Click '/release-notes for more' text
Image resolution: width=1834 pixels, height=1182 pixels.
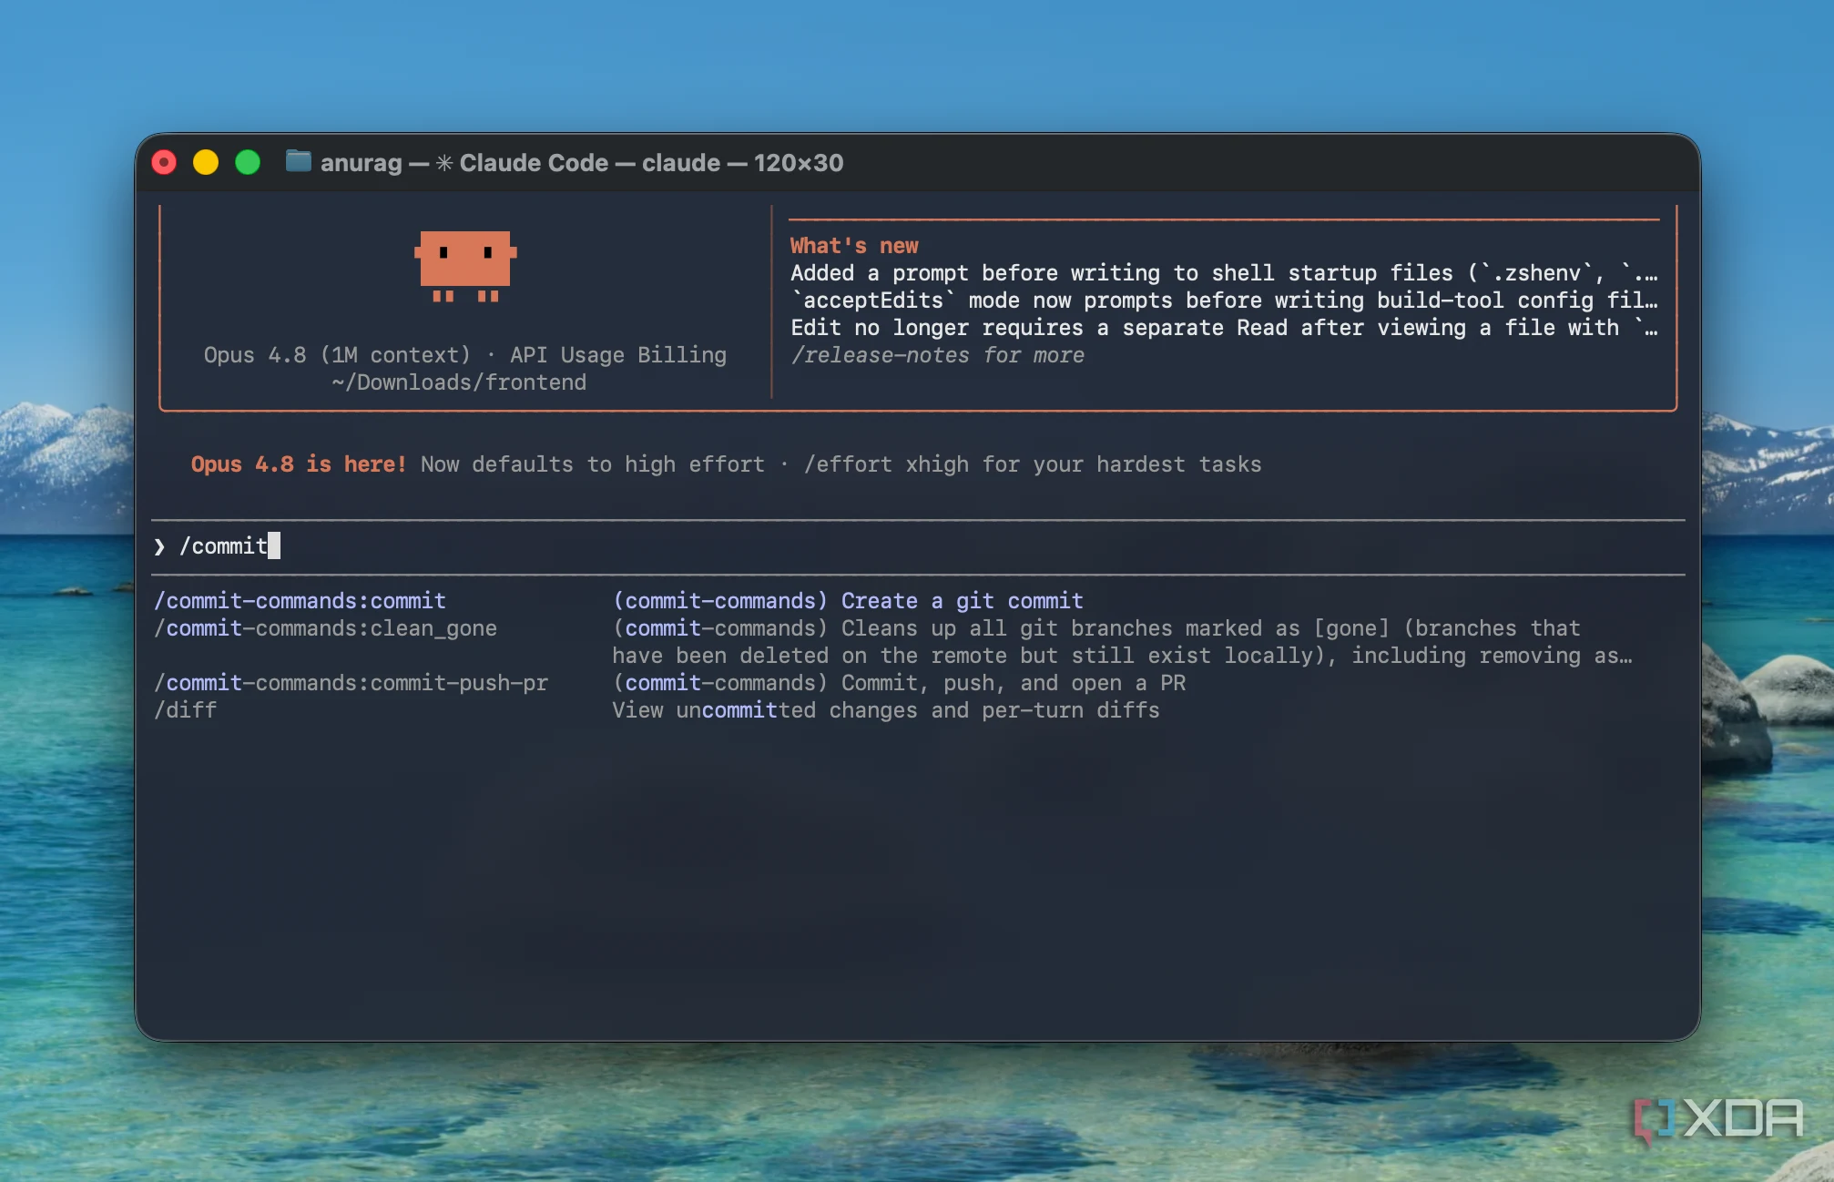point(937,355)
